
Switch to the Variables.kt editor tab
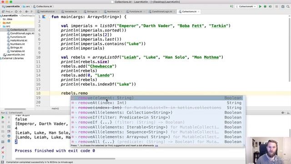point(71,11)
